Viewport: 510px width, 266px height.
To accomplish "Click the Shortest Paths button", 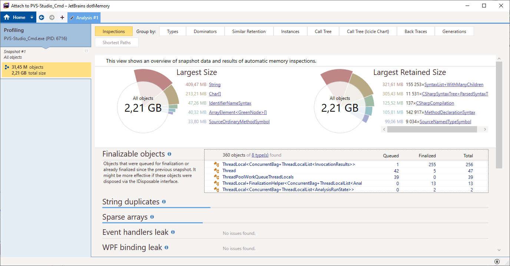I will click(x=117, y=43).
